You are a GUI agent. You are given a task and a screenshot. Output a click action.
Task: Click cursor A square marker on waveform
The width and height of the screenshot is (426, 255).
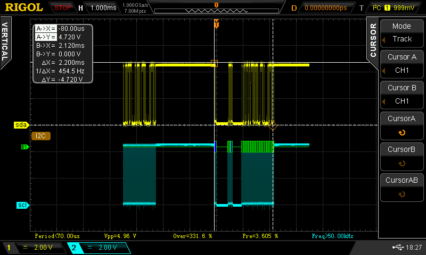coord(215,63)
